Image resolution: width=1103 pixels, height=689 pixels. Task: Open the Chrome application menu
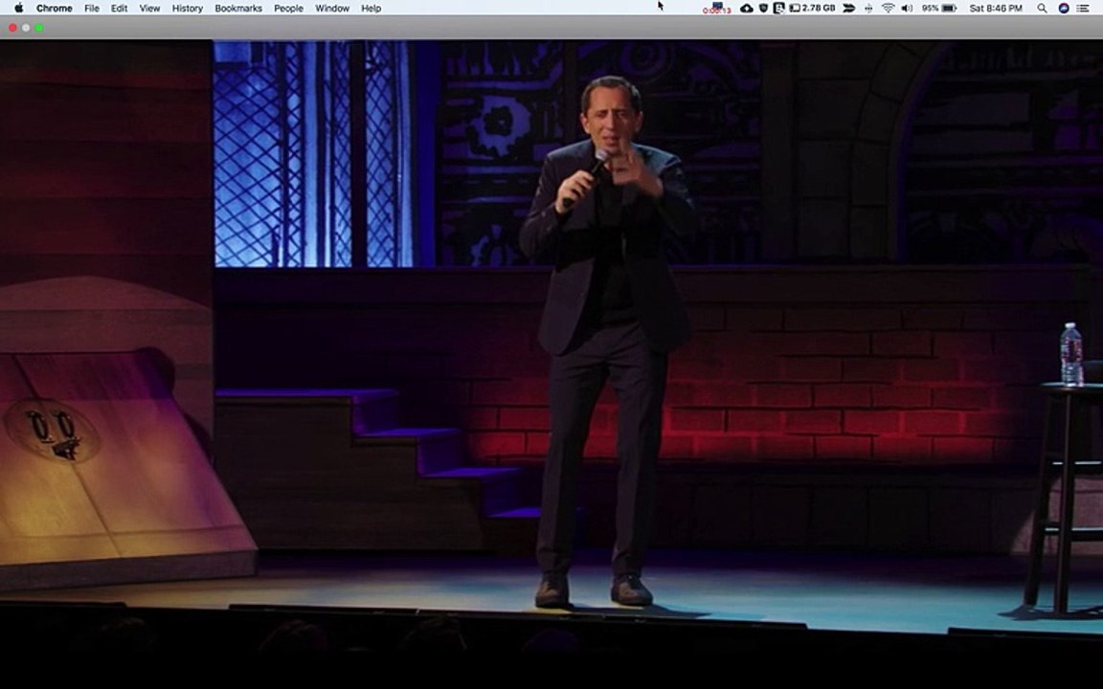pyautogui.click(x=55, y=9)
